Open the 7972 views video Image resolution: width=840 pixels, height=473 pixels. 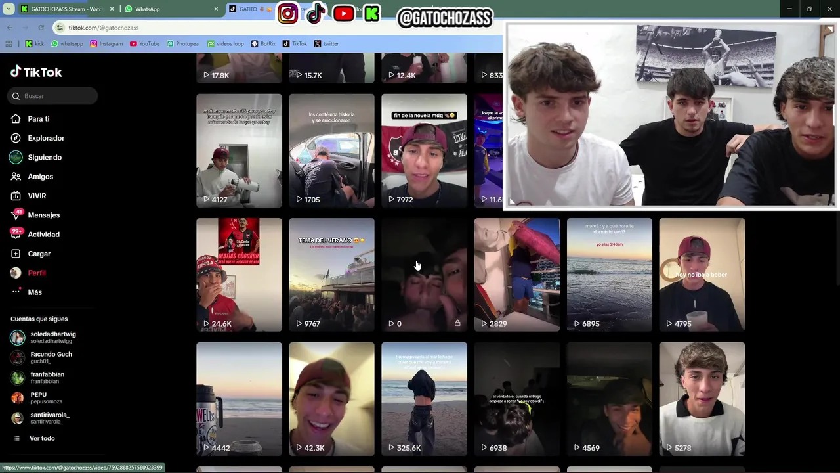[424, 150]
